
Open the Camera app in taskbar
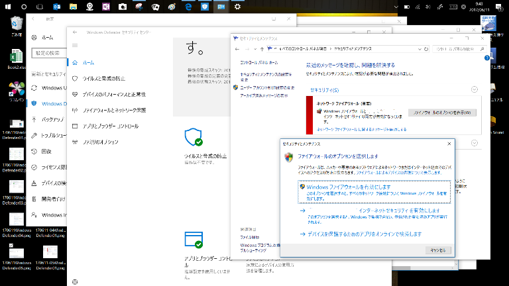click(x=123, y=7)
